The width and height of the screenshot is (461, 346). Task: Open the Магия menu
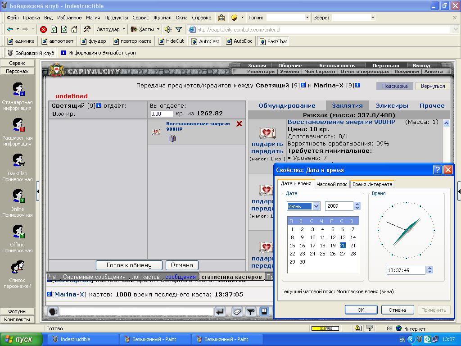pos(93,18)
